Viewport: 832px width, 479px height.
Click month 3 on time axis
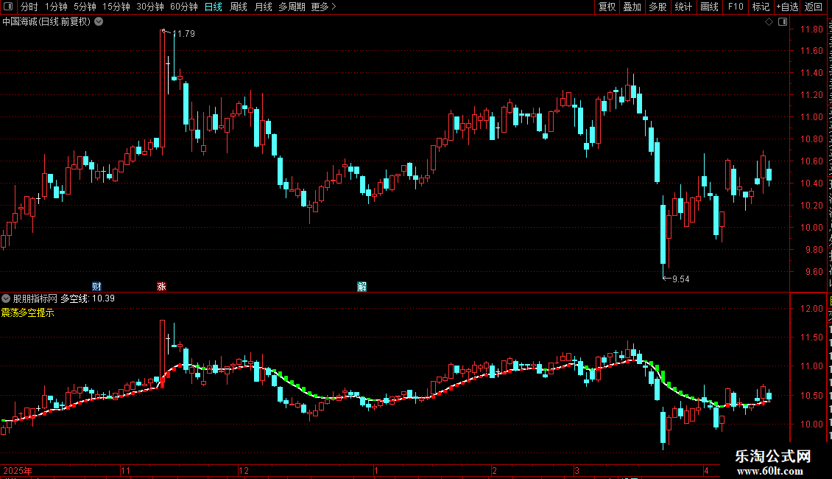(577, 470)
